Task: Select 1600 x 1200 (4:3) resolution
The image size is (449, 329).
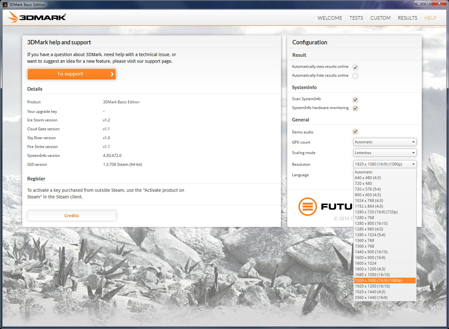Action: (x=385, y=269)
